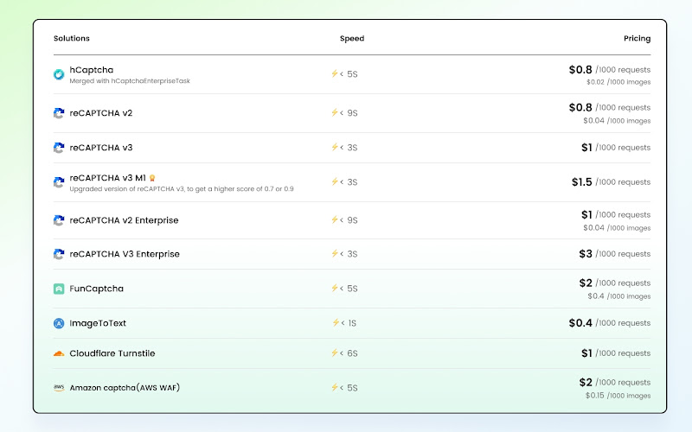Open the reCAPTCHA v3 solution name
This screenshot has width=692, height=432.
pos(101,148)
